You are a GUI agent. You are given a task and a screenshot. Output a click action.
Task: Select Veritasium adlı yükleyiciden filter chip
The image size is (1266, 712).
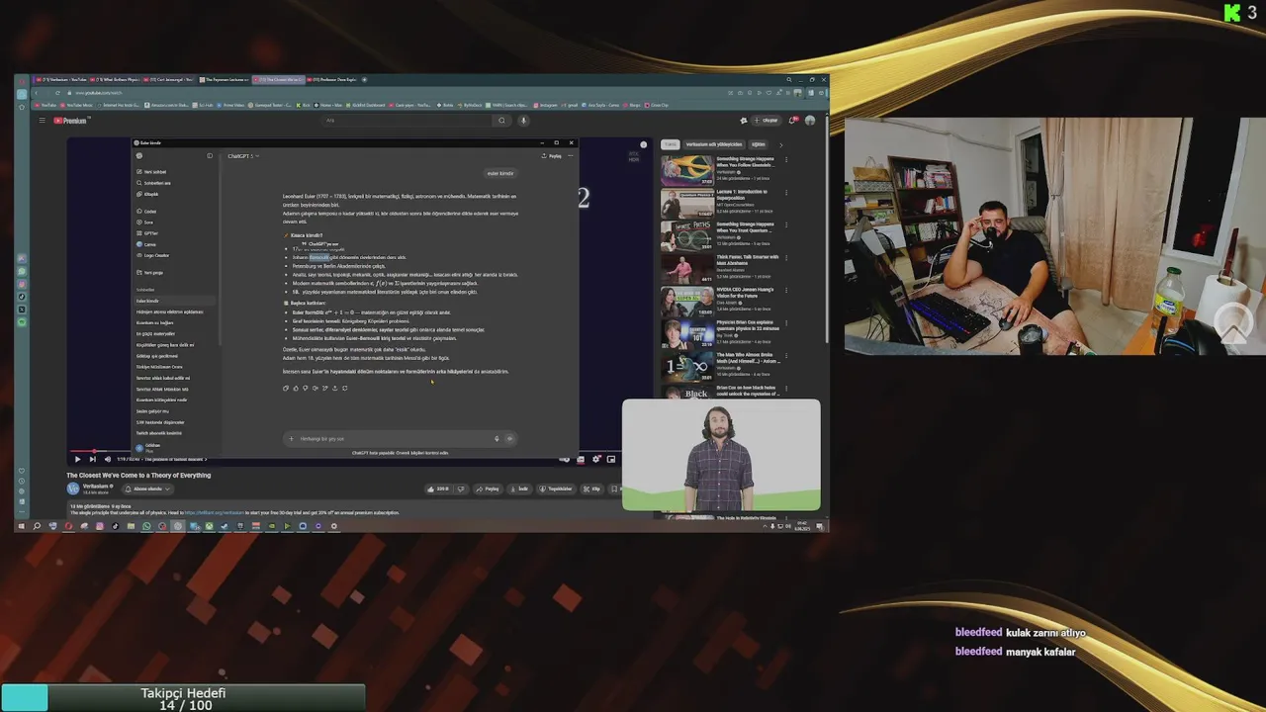[714, 144]
